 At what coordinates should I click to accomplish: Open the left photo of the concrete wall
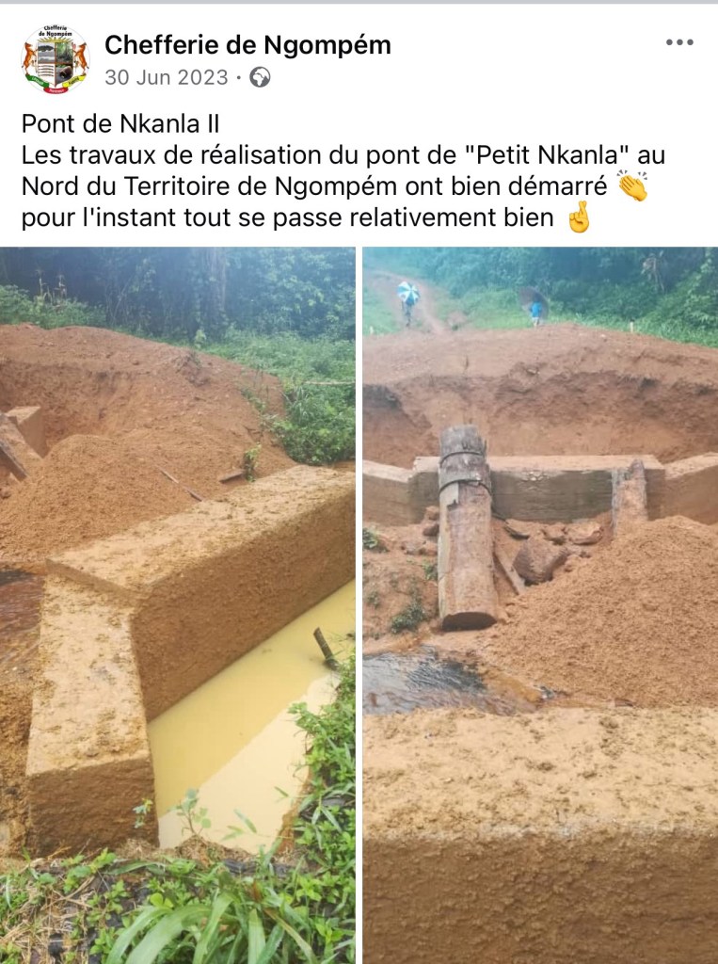click(178, 605)
